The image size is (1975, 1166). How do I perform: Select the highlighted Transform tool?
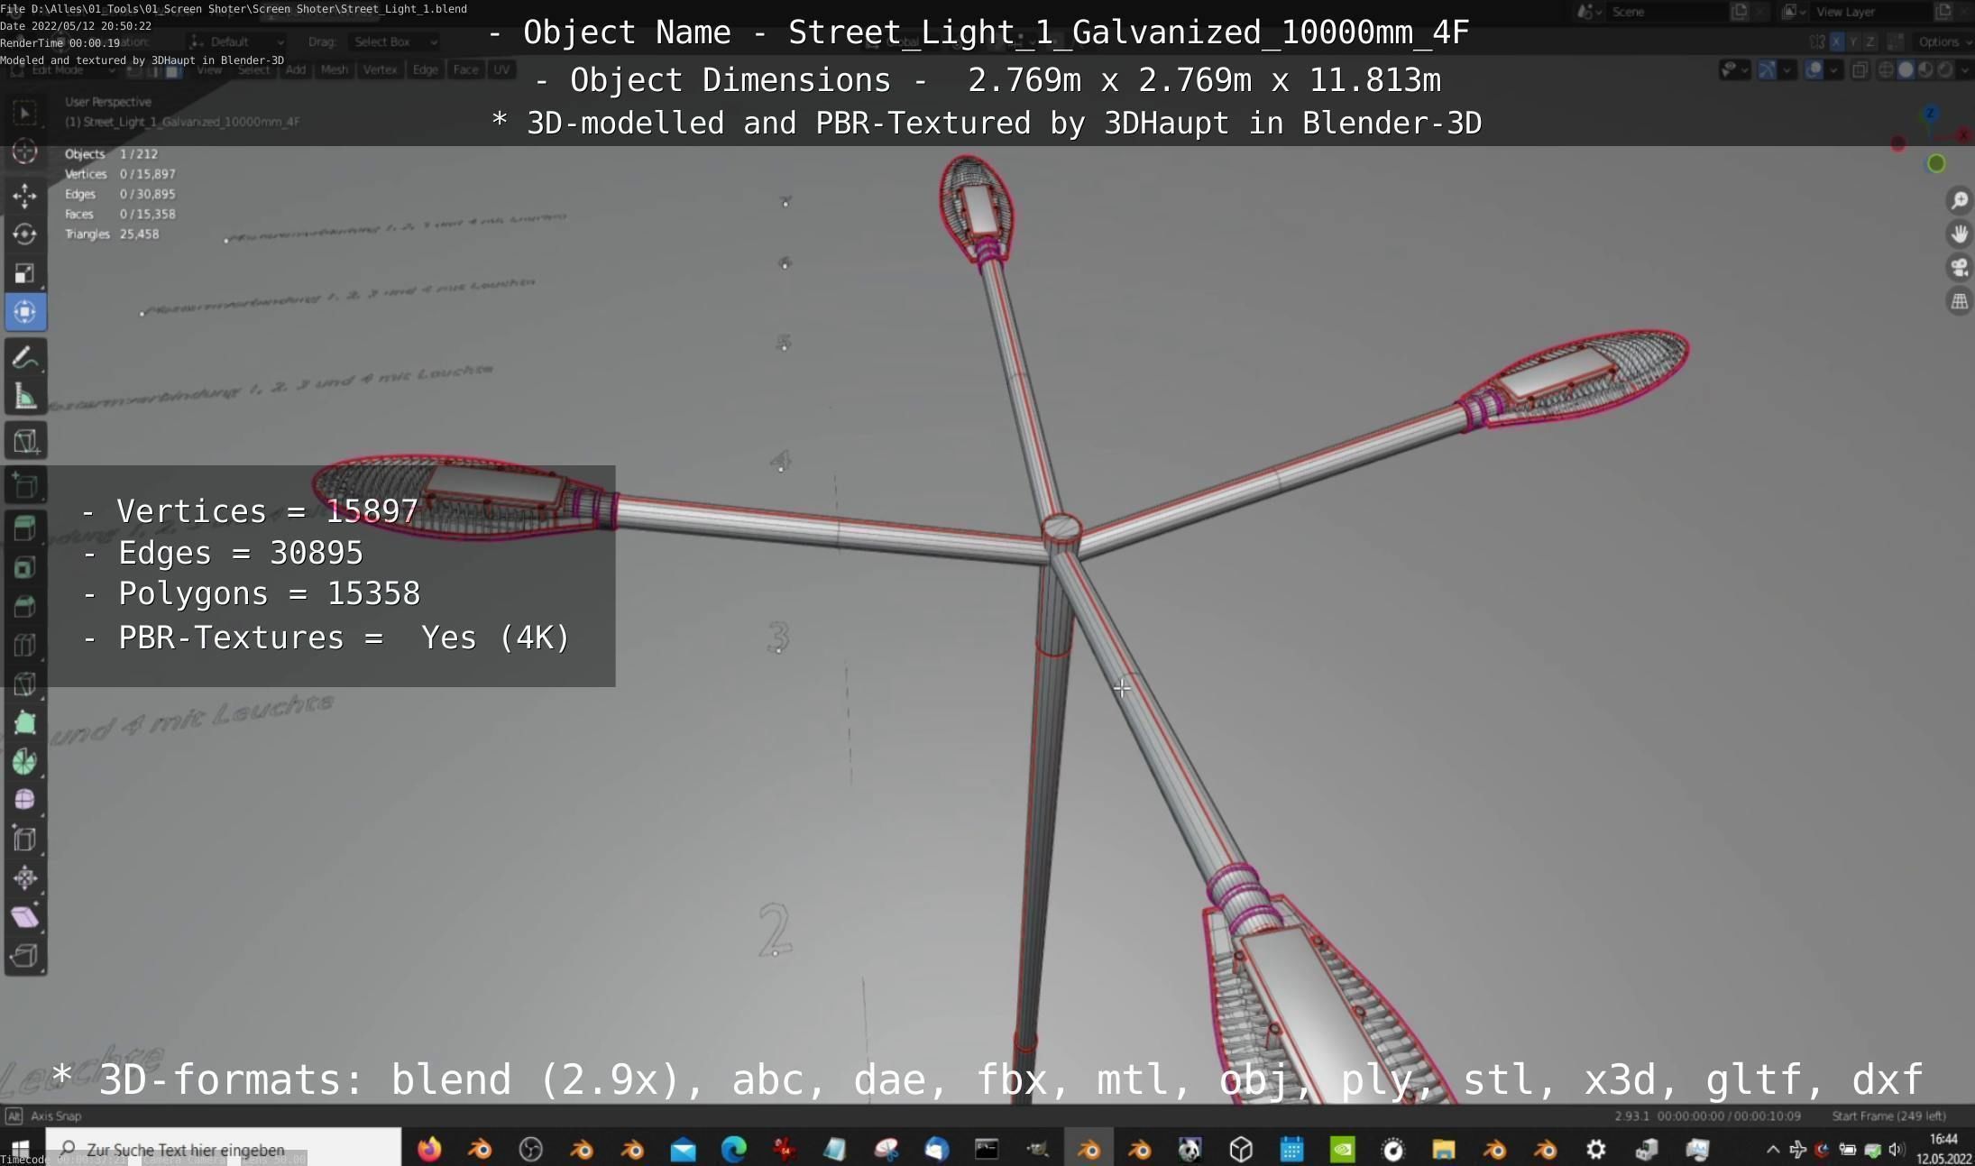(x=24, y=312)
